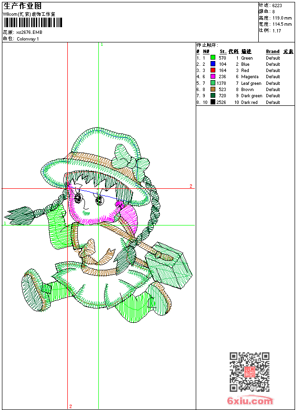Click stitch count 1378 in Leaf green row
The height and width of the screenshot is (410, 296).
(x=222, y=83)
